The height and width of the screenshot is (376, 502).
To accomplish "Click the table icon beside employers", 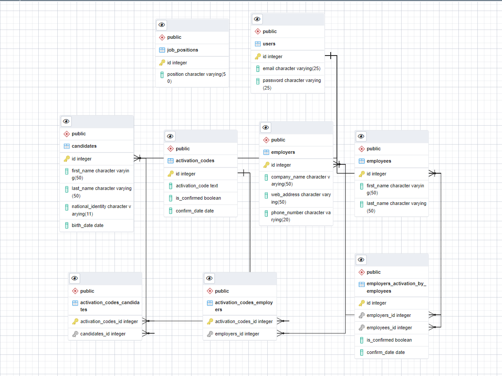I will (x=266, y=152).
